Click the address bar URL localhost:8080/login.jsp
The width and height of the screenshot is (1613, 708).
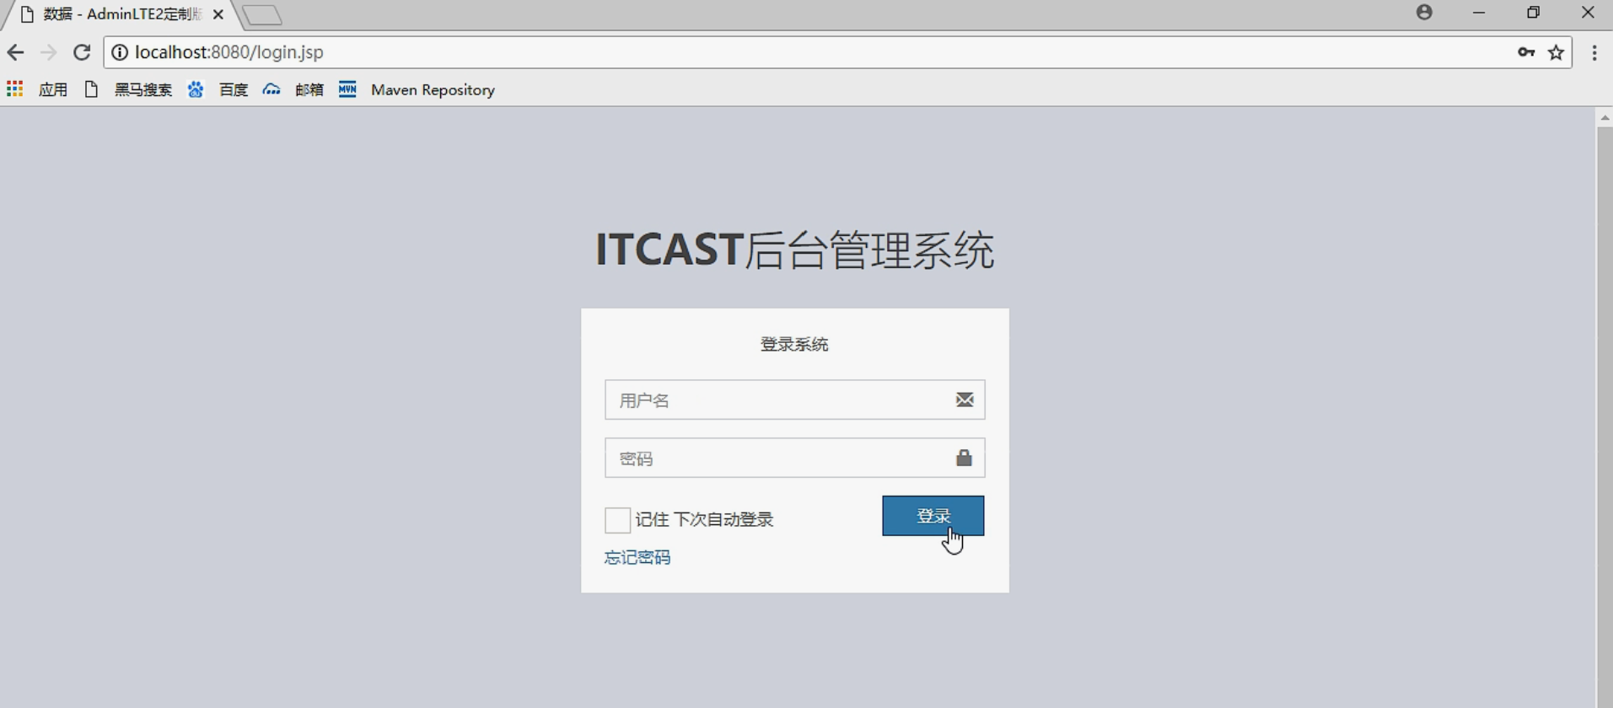point(229,52)
